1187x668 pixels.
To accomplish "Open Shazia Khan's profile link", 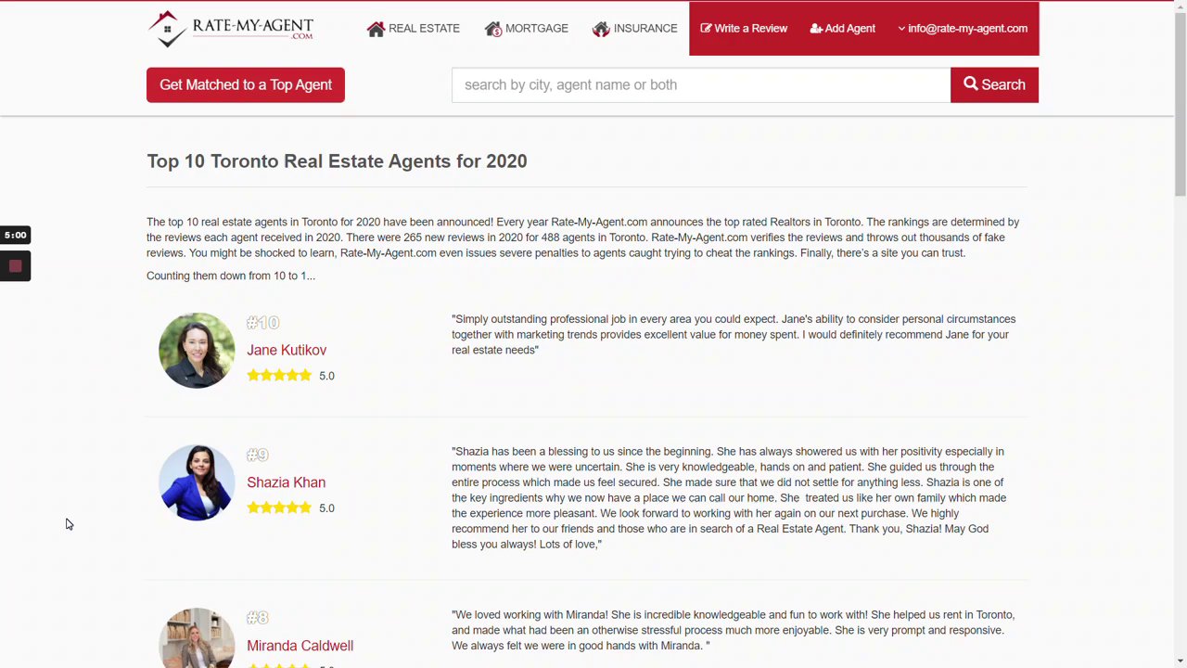I will (x=286, y=482).
